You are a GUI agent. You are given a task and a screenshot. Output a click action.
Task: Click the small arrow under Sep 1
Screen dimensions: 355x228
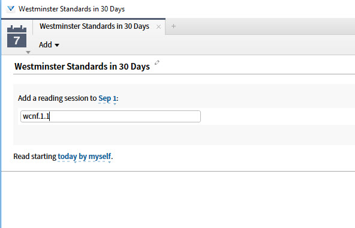115,104
